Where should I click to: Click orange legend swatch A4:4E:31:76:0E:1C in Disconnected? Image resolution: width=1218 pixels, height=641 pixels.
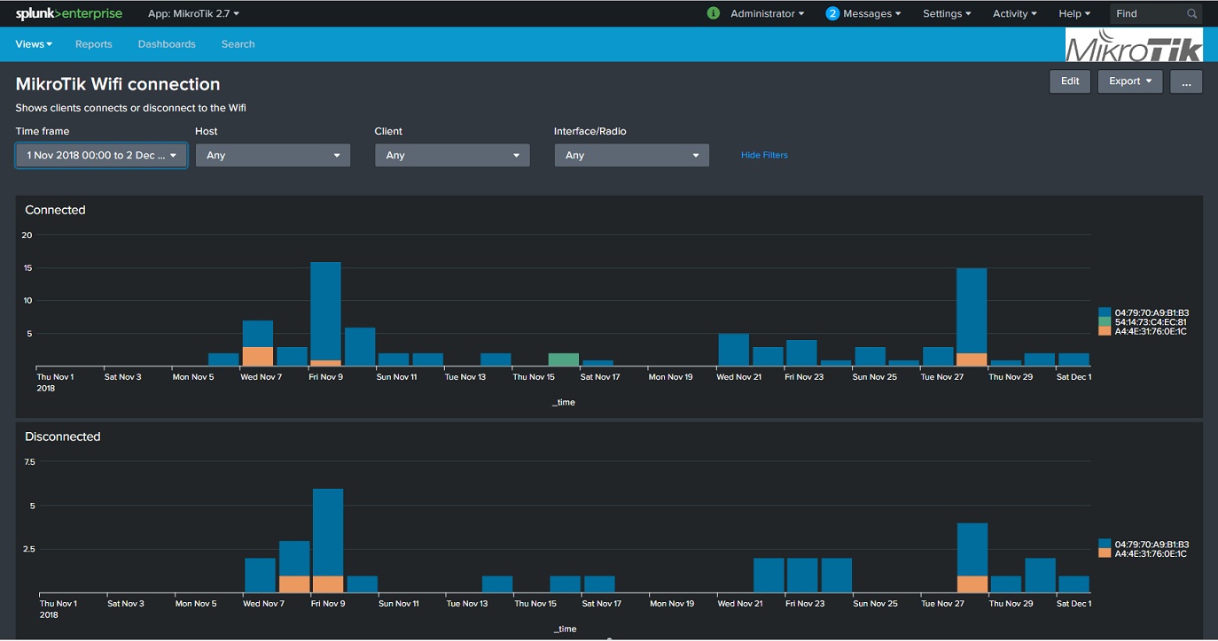coord(1105,552)
